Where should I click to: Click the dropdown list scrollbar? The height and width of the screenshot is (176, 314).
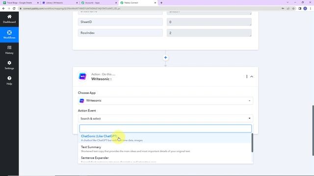252,143
